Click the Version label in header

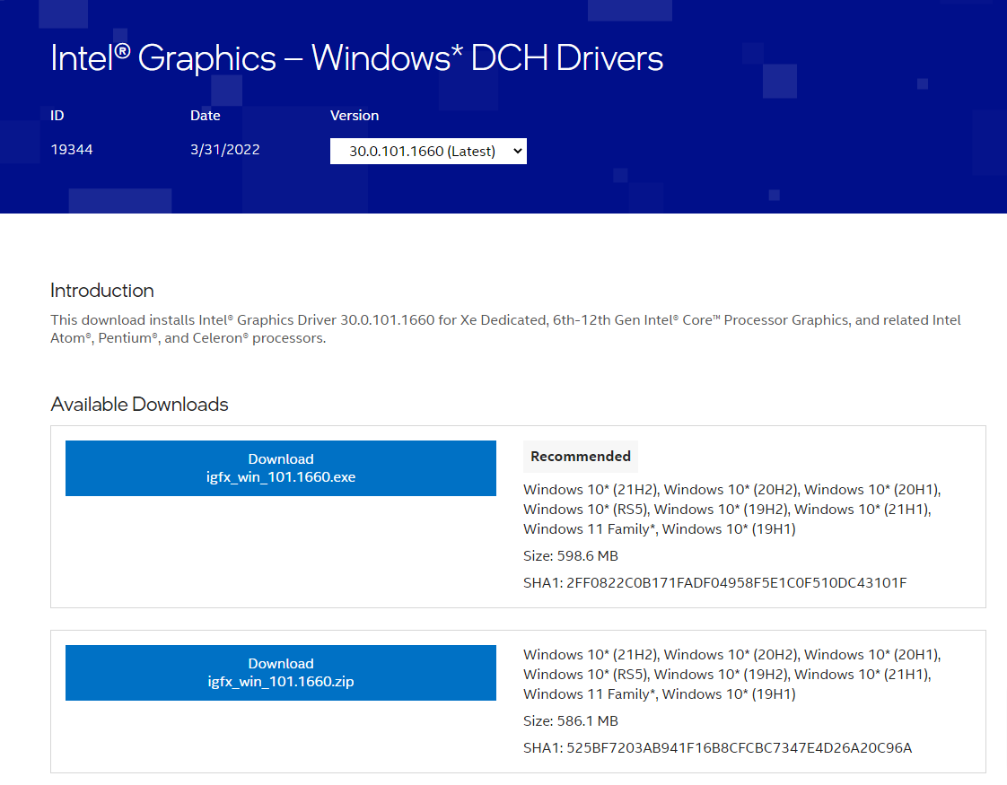[x=355, y=116]
